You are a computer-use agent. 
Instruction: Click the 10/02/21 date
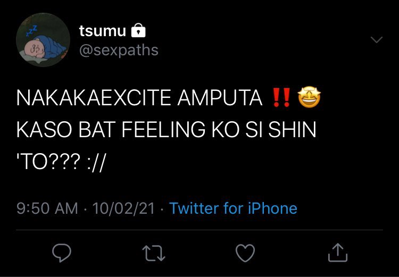point(123,208)
